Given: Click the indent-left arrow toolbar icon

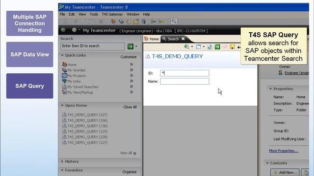Looking at the screenshot, I should (x=154, y=22).
